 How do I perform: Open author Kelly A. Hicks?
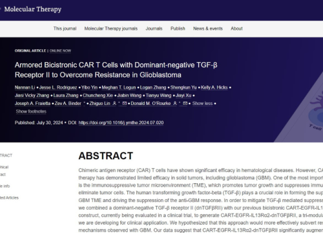pos(214,87)
